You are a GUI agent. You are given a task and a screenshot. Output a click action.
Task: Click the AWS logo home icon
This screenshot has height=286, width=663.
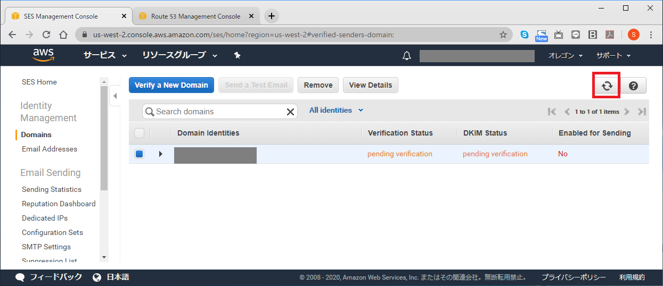(44, 55)
